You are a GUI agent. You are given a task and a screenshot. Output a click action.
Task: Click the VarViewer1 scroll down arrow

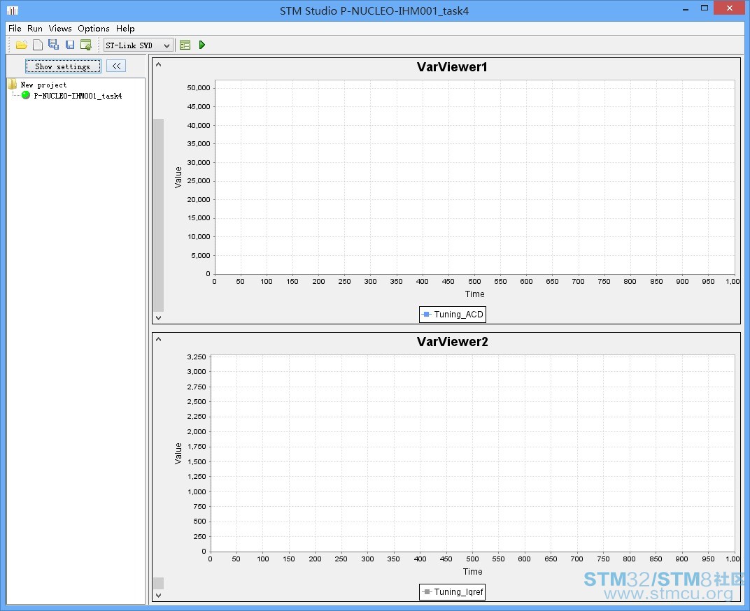tap(158, 318)
